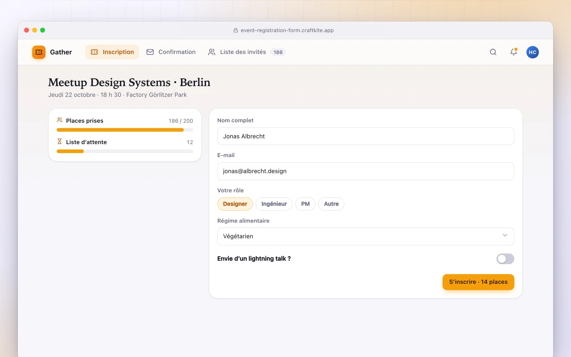Open notifications bell icon

tap(513, 52)
